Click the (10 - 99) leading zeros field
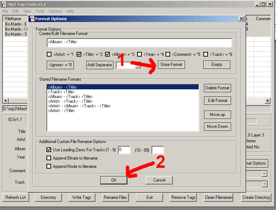This screenshot has height=210, width=276. pyautogui.click(x=158, y=150)
